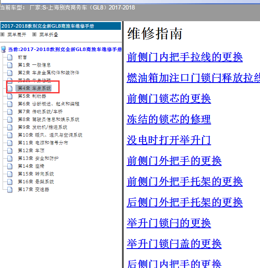Click the blue manual title header bar

[x=60, y=26]
